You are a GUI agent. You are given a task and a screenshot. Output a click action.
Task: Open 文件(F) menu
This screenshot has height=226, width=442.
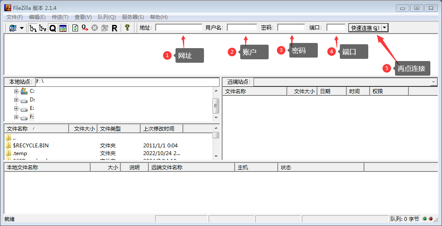15,17
